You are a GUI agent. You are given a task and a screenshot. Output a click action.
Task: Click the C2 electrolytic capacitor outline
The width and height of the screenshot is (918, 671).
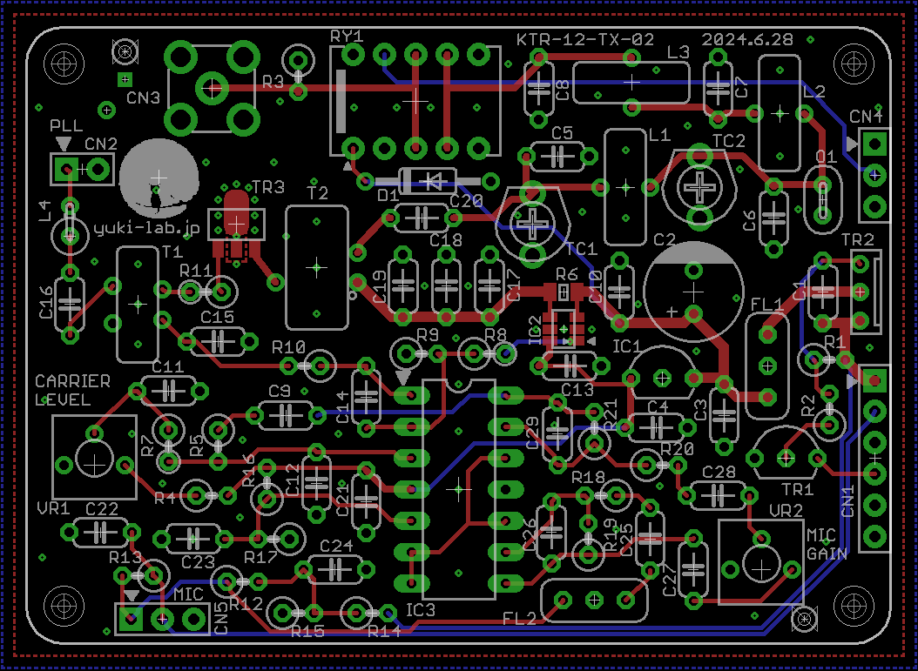click(x=693, y=292)
